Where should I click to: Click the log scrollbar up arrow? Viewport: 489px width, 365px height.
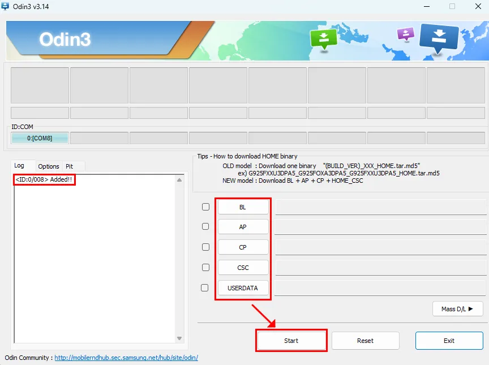(179, 180)
